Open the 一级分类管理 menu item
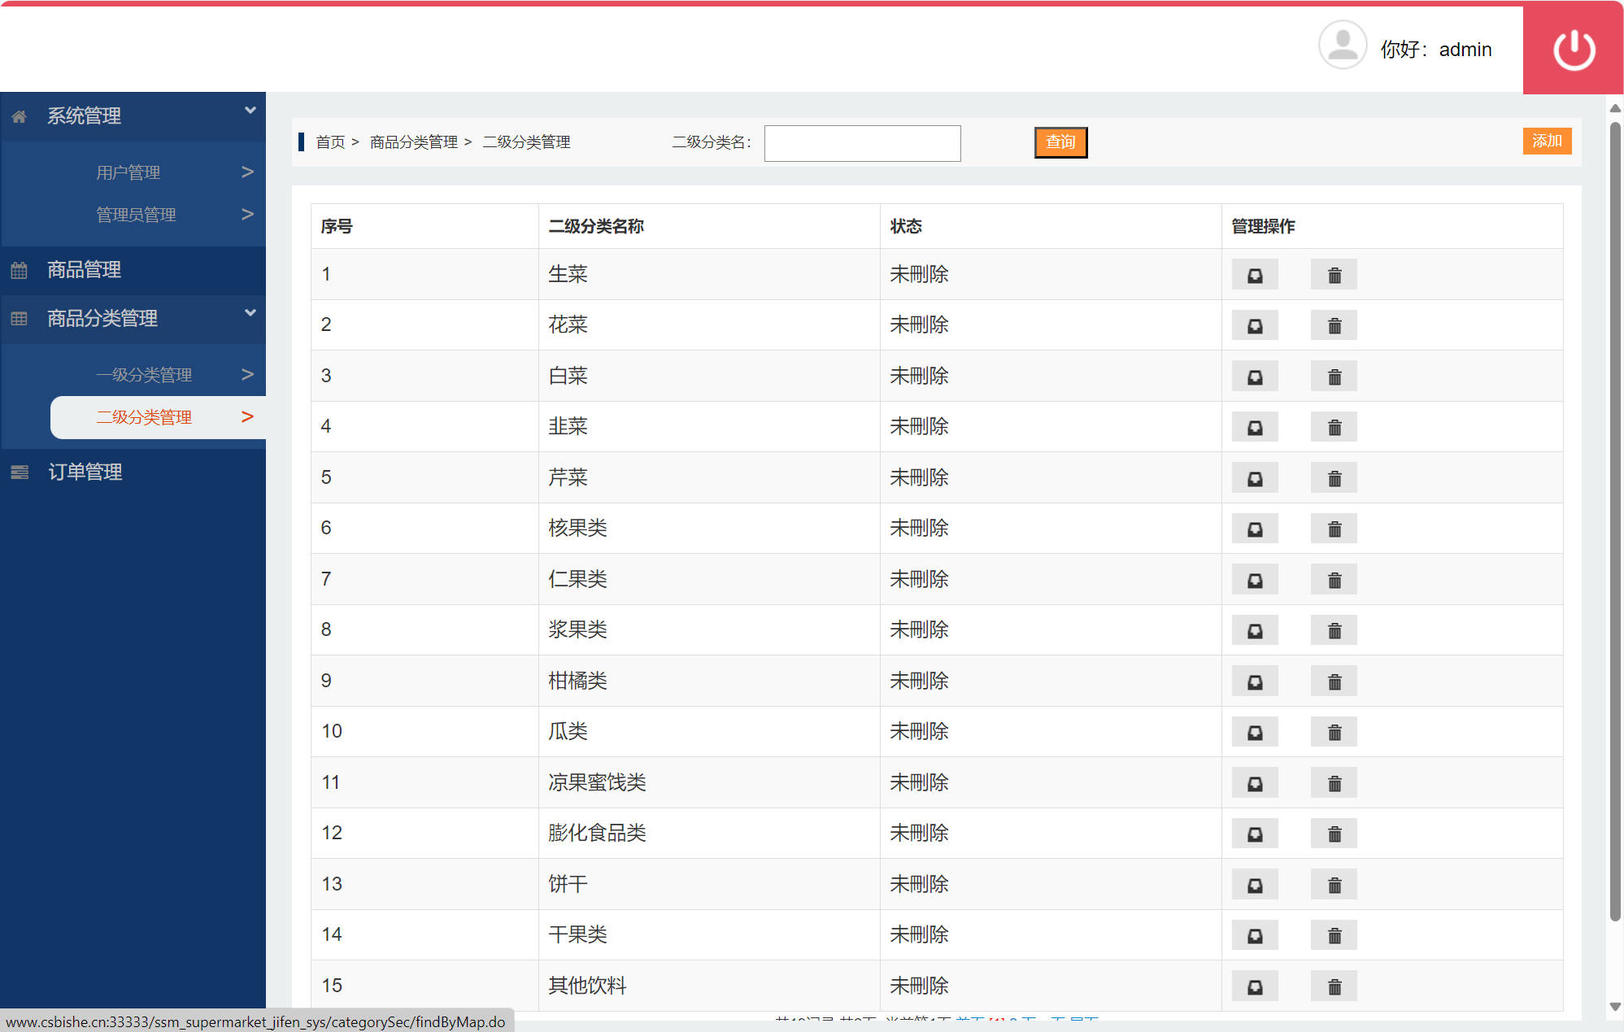 tap(145, 374)
